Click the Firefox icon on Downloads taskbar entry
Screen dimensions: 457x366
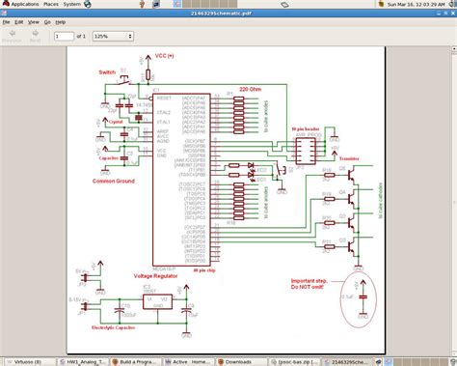(x=221, y=362)
